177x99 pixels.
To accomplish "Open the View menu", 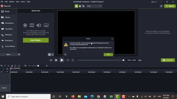I will coord(17,2).
